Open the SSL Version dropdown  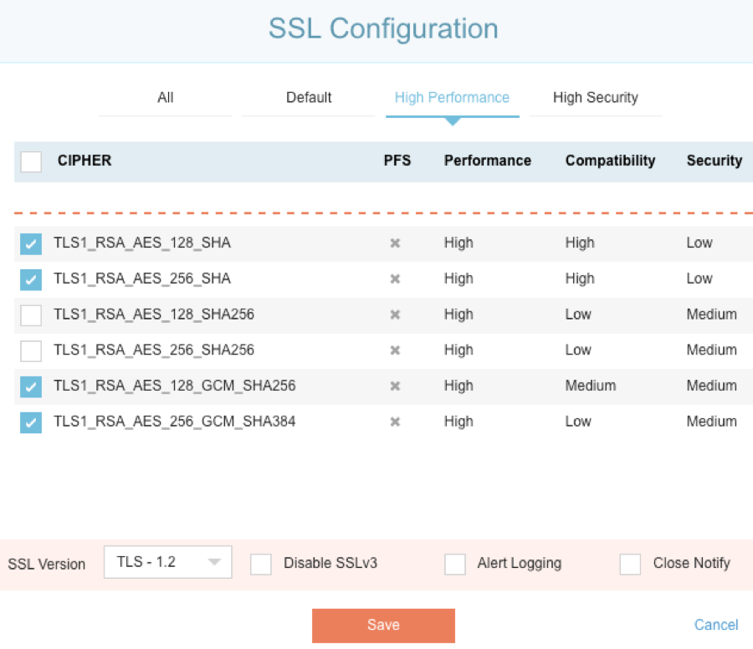168,563
